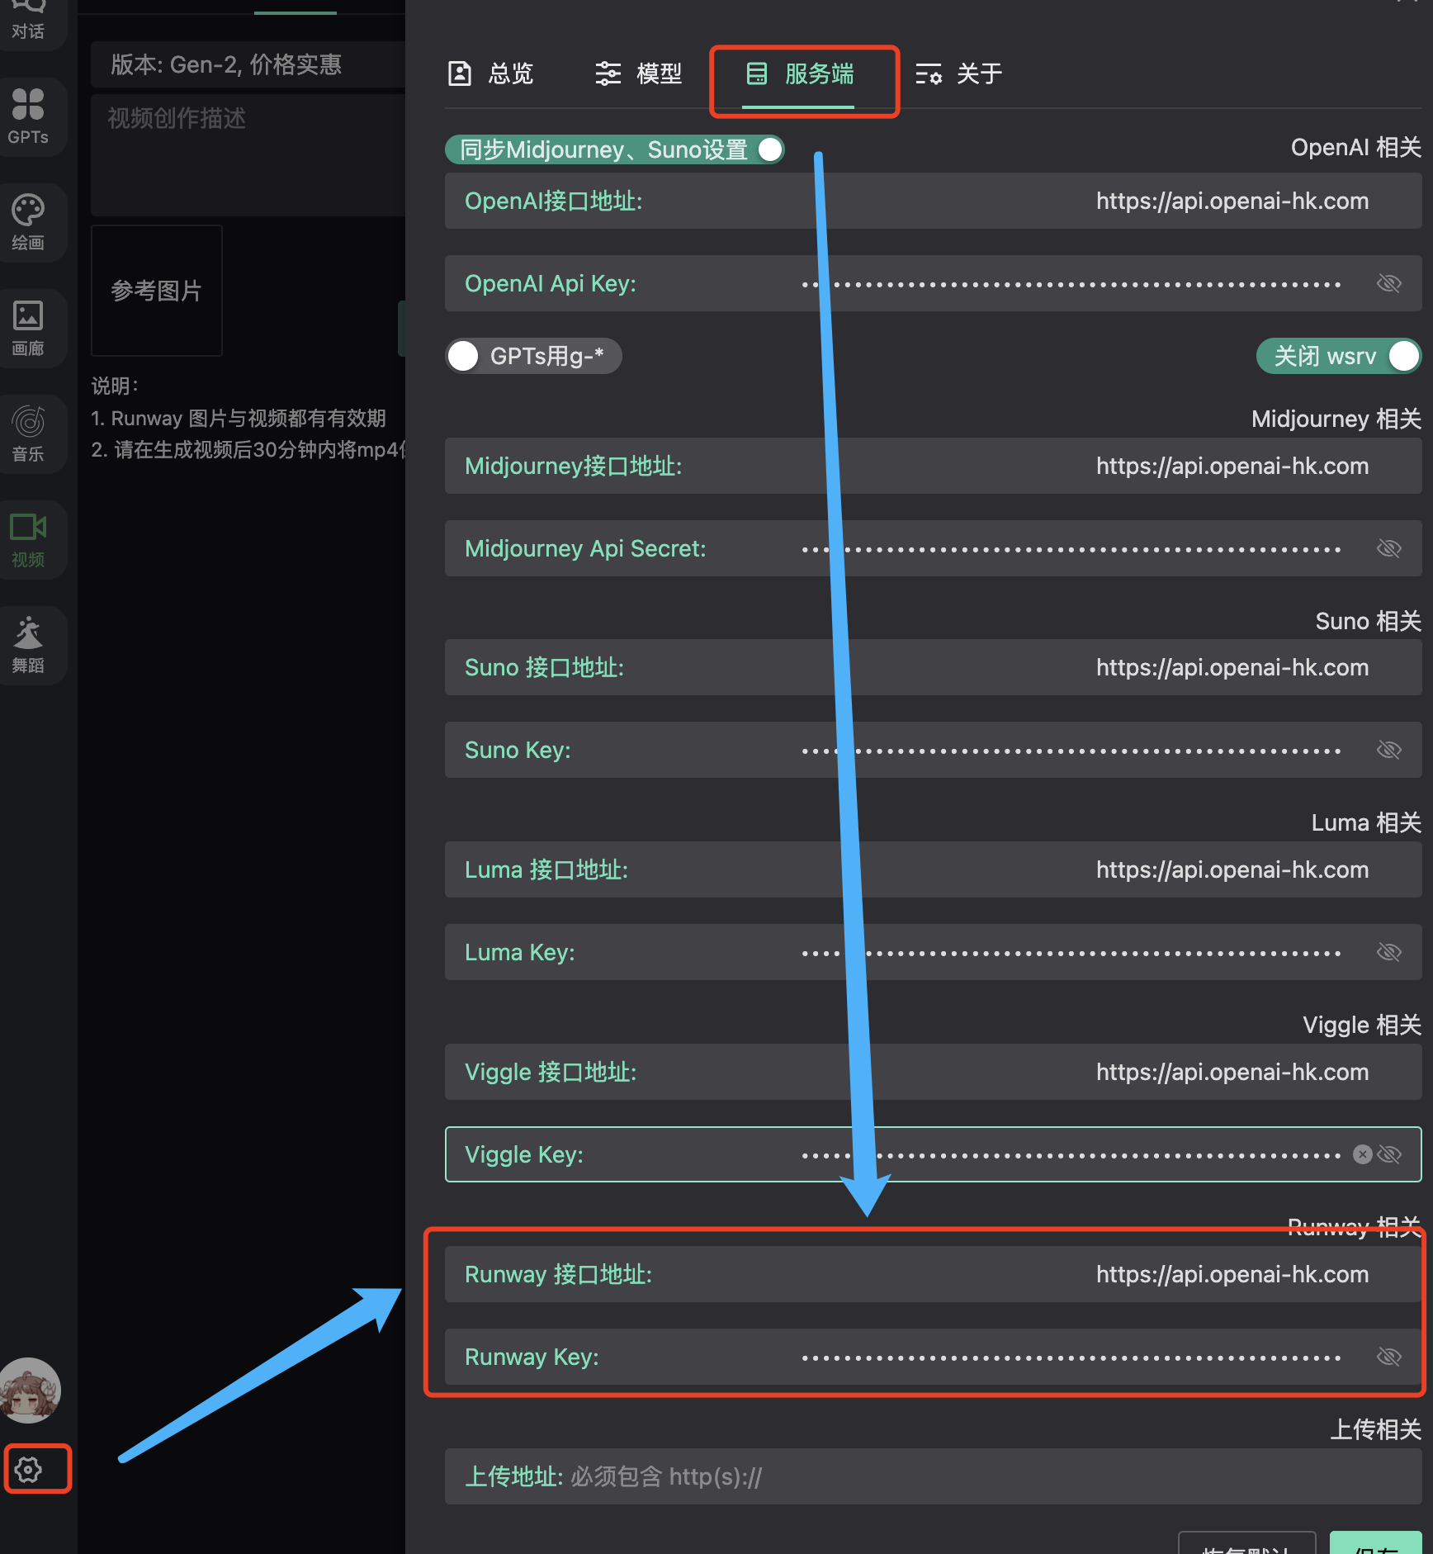Click the settings gear icon
This screenshot has width=1433, height=1554.
[x=30, y=1469]
